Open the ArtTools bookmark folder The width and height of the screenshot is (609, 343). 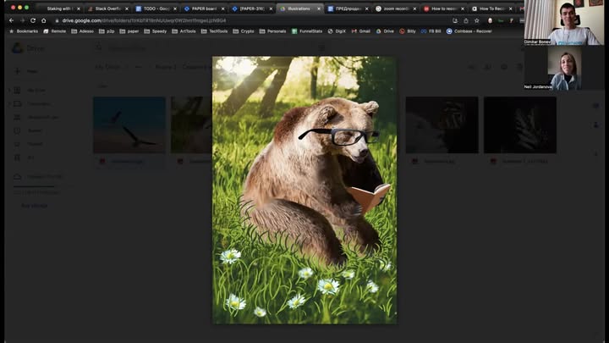pos(184,31)
